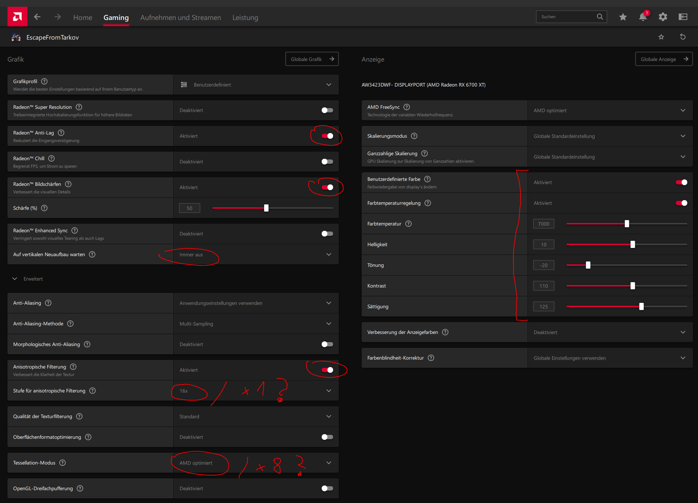Switch to the Leistung tab
This screenshot has height=503, width=698.
pos(245,17)
